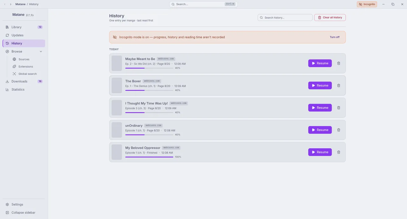Select the History sidebar item
This screenshot has width=407, height=219.
coord(24,43)
